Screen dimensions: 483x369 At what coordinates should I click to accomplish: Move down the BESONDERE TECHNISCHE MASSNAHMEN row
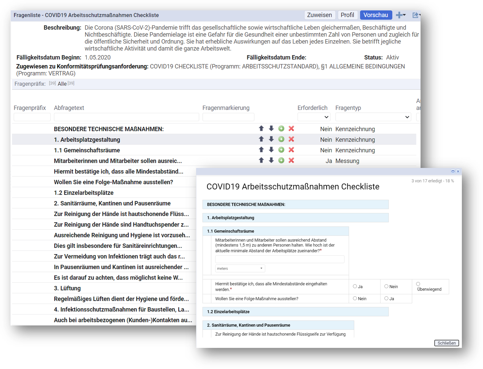pos(271,129)
